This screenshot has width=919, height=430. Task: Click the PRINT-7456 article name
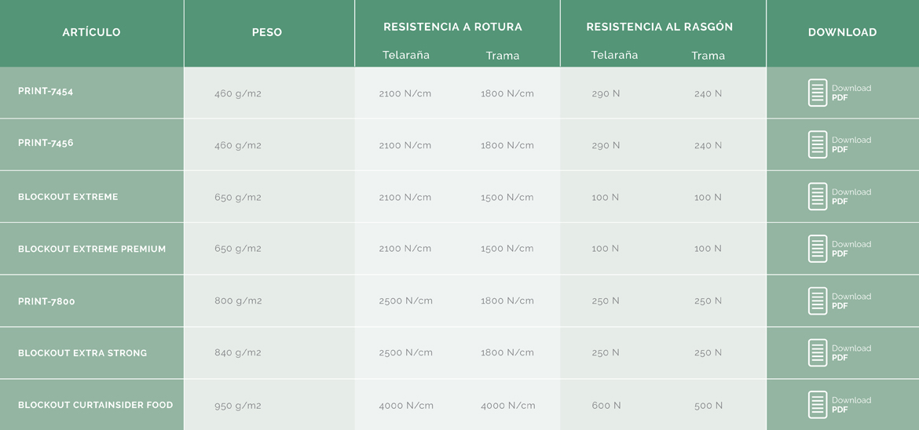46,143
